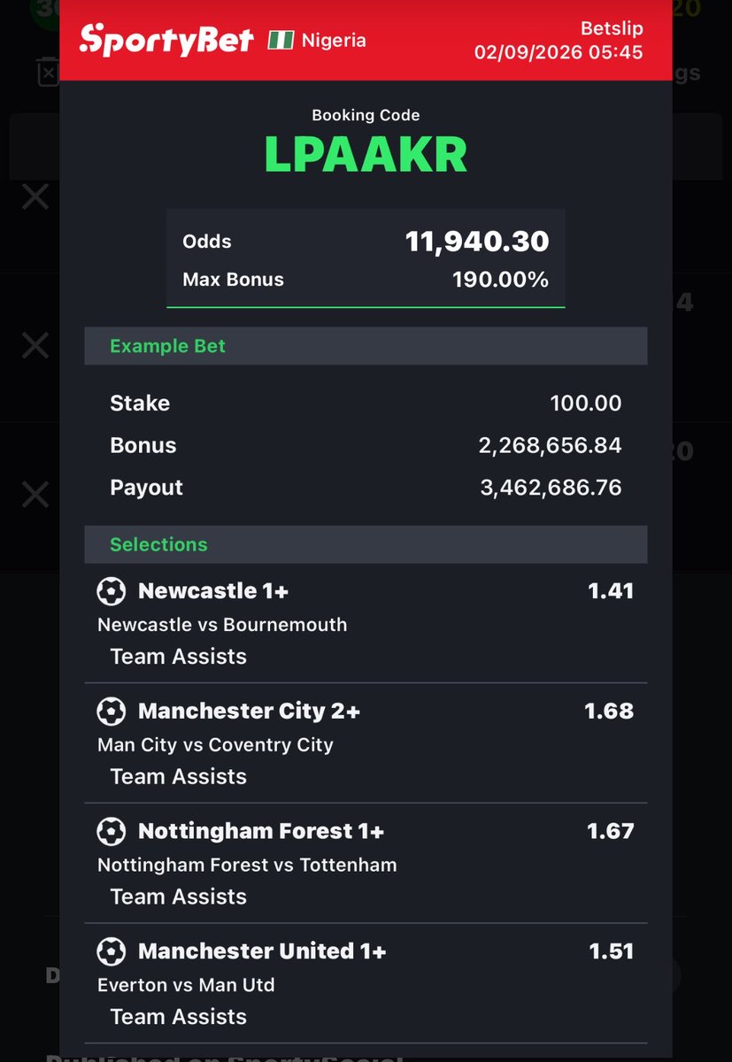Tap the Nottingham Forest 1+ football icon
732x1062 pixels.
[x=111, y=831]
